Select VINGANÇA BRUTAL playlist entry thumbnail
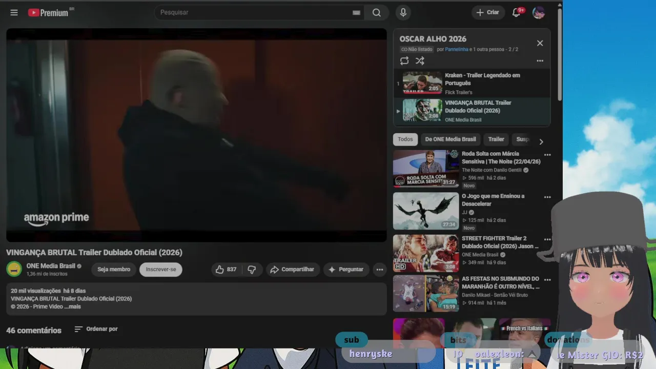This screenshot has width=656, height=369. coord(422,110)
